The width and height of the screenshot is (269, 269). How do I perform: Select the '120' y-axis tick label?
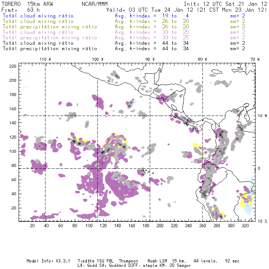[x=13, y=137]
